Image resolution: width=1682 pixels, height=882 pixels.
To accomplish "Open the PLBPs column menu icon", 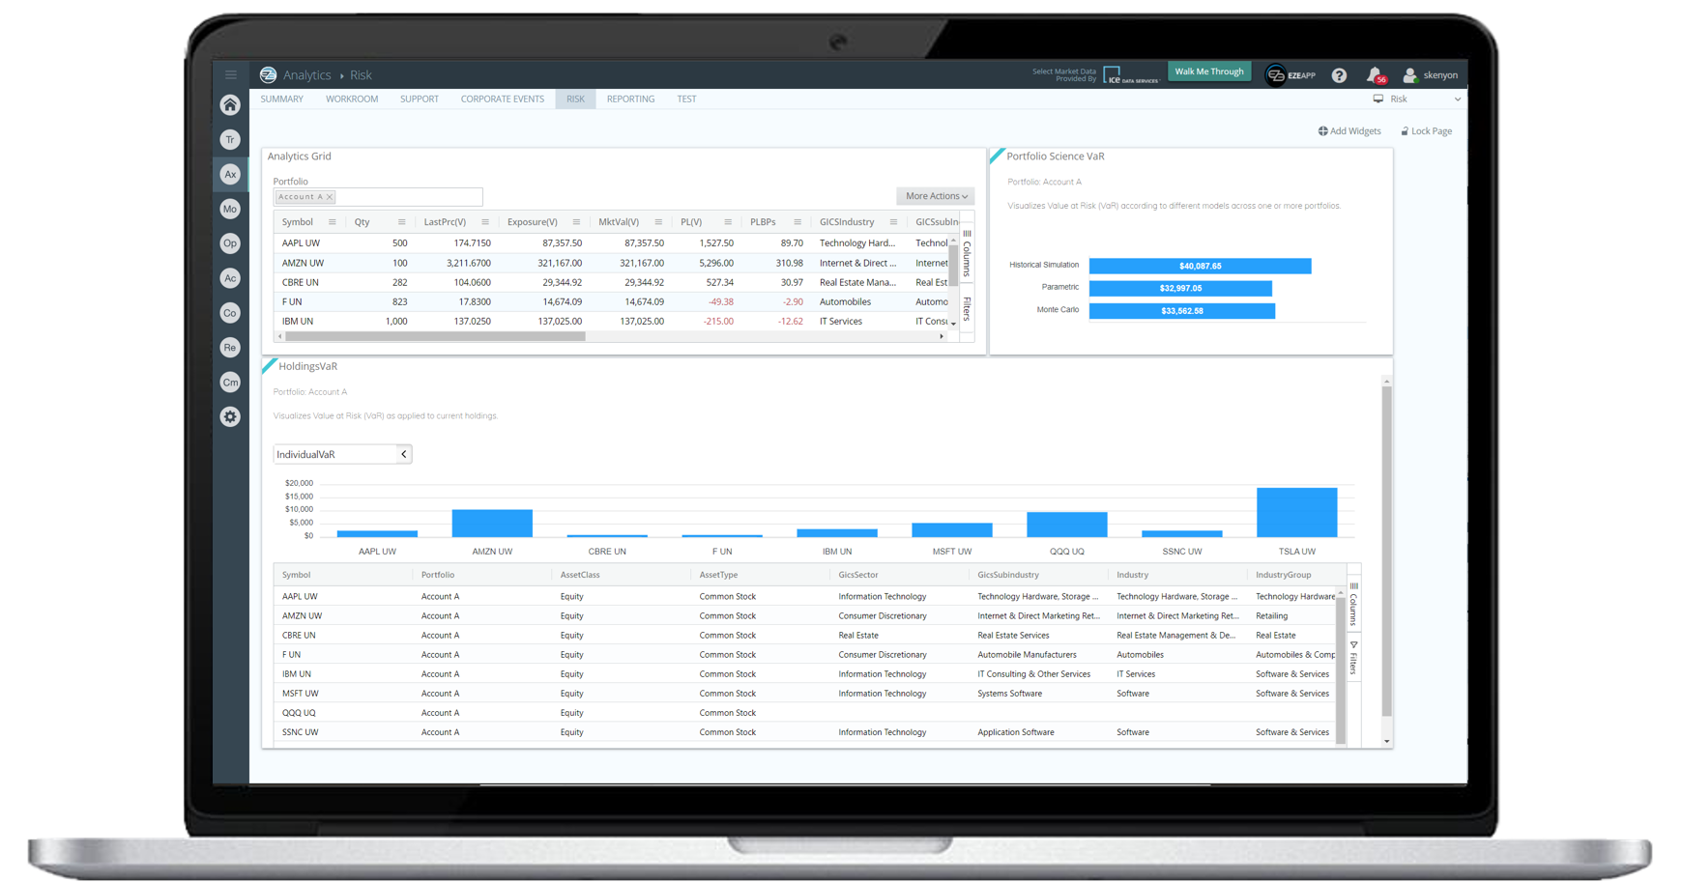I will pyautogui.click(x=797, y=222).
